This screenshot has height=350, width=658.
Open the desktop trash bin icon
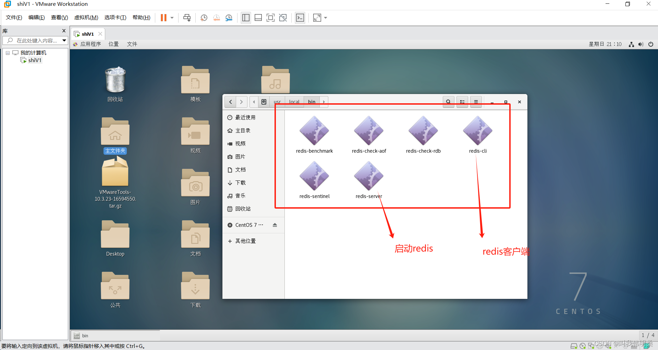click(x=115, y=80)
